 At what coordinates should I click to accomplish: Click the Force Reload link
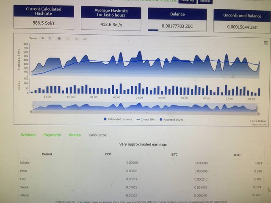point(258,121)
